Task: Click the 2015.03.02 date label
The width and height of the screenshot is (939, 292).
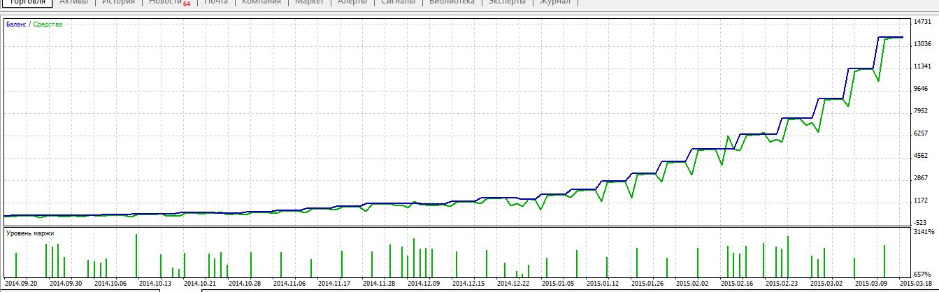Action: coord(826,284)
